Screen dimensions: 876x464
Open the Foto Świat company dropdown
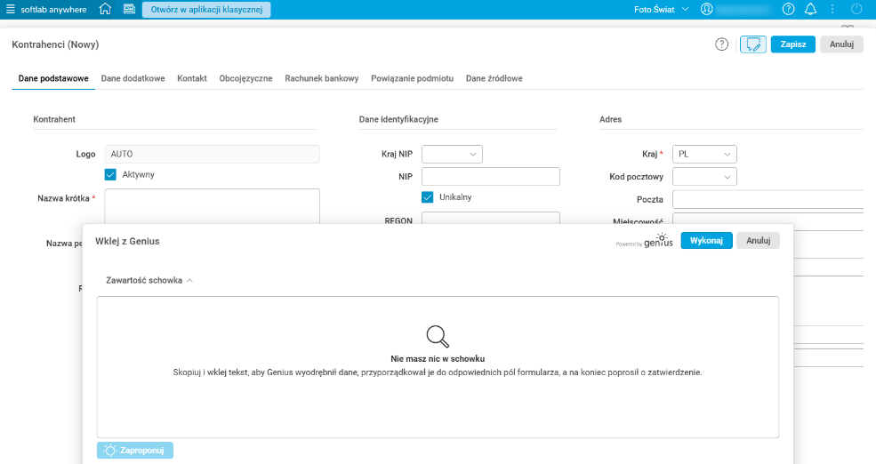(662, 10)
